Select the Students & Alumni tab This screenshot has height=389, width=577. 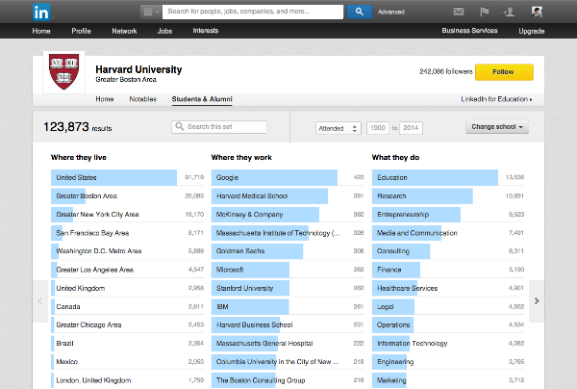[202, 99]
